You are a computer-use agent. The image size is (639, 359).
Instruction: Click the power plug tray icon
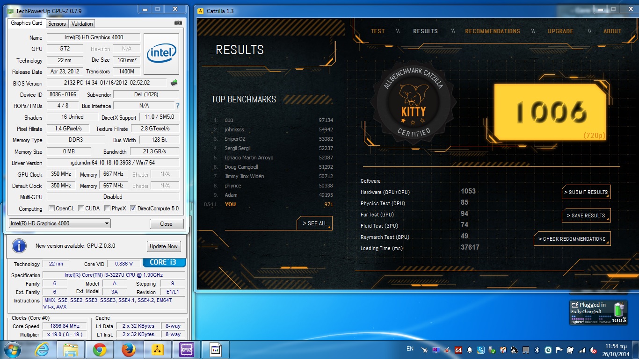pyautogui.click(x=571, y=350)
